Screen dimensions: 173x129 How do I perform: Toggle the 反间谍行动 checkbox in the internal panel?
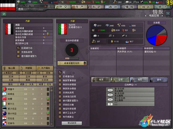18,48
